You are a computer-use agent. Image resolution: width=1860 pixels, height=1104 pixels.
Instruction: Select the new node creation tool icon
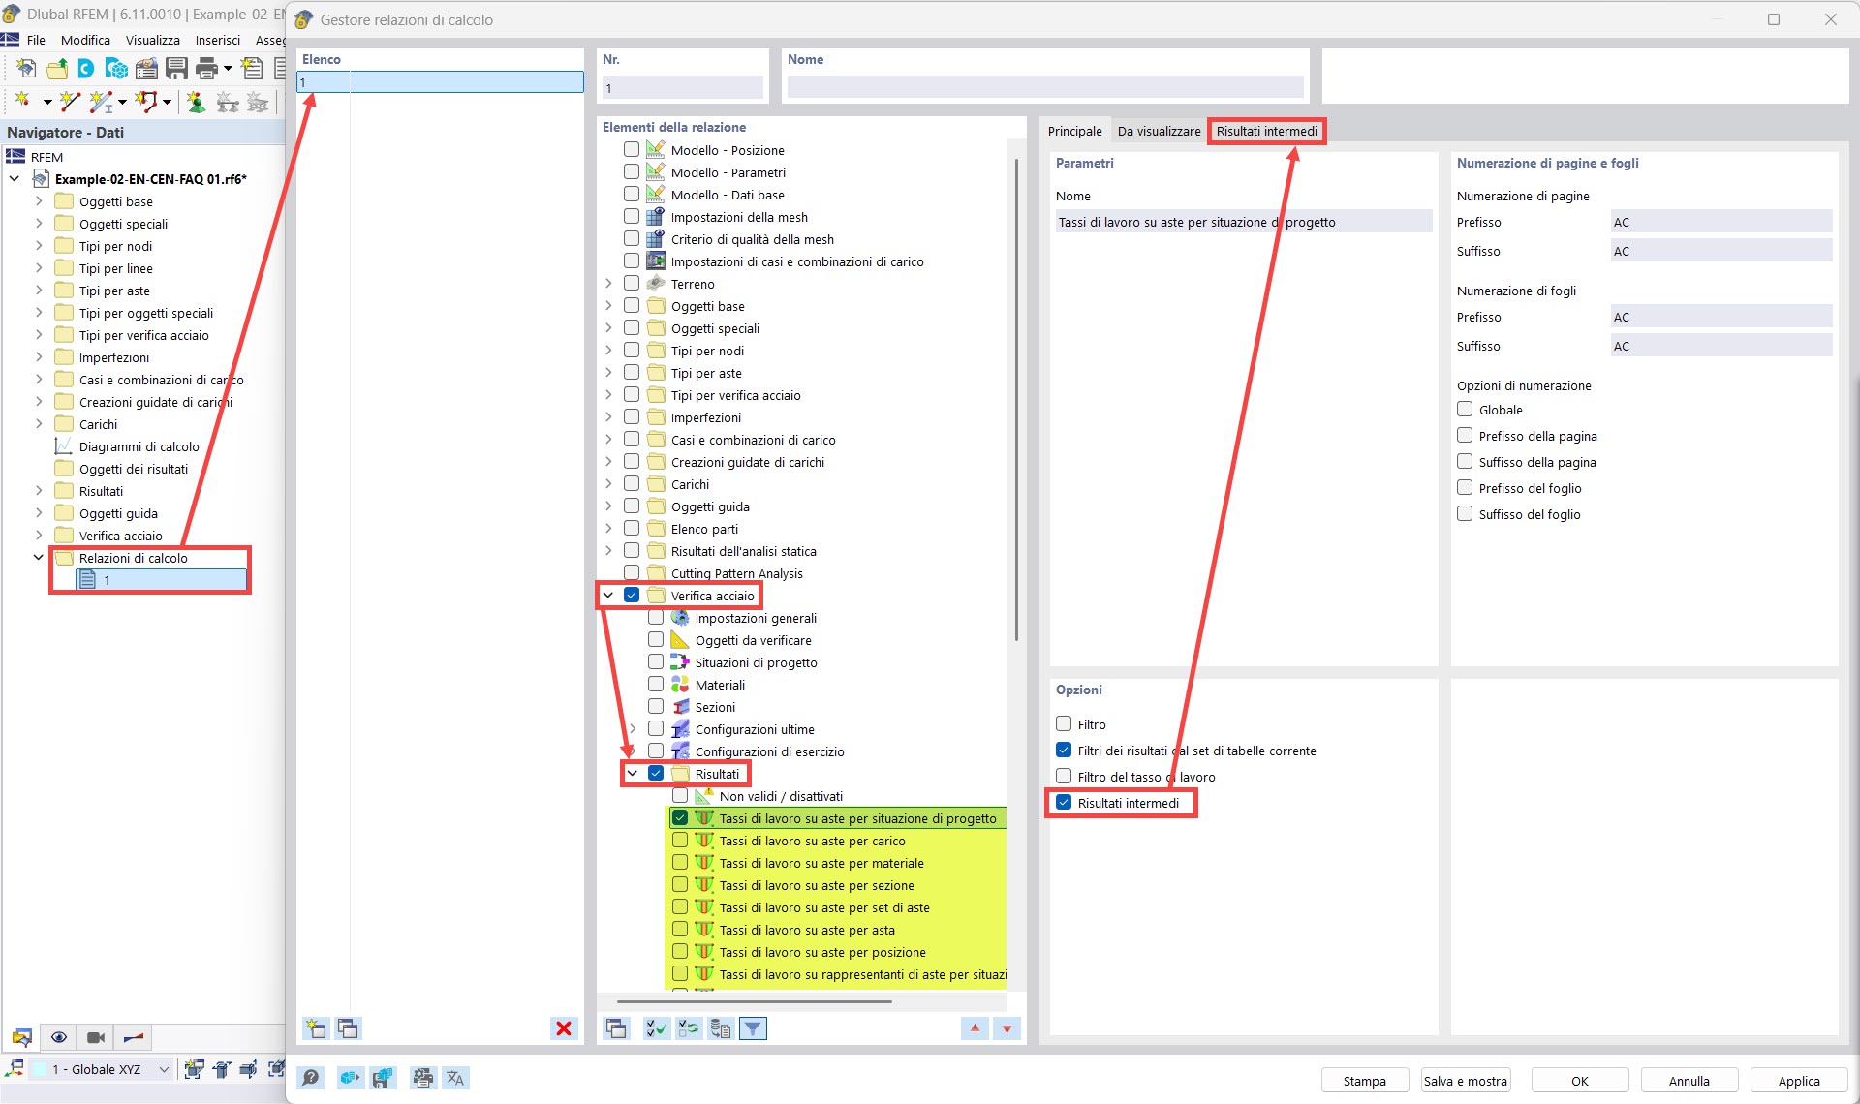click(x=22, y=100)
